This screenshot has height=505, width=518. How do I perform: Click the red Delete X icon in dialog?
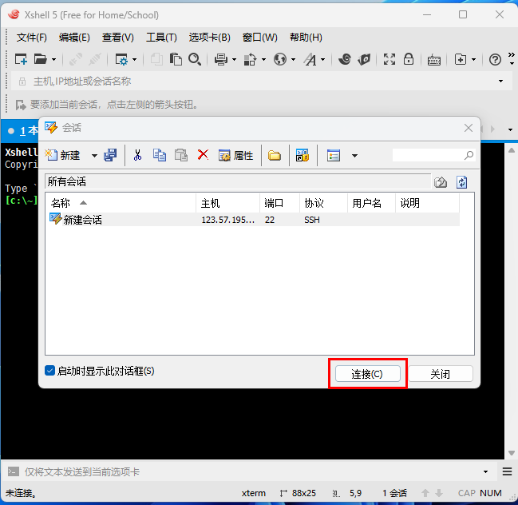click(203, 154)
